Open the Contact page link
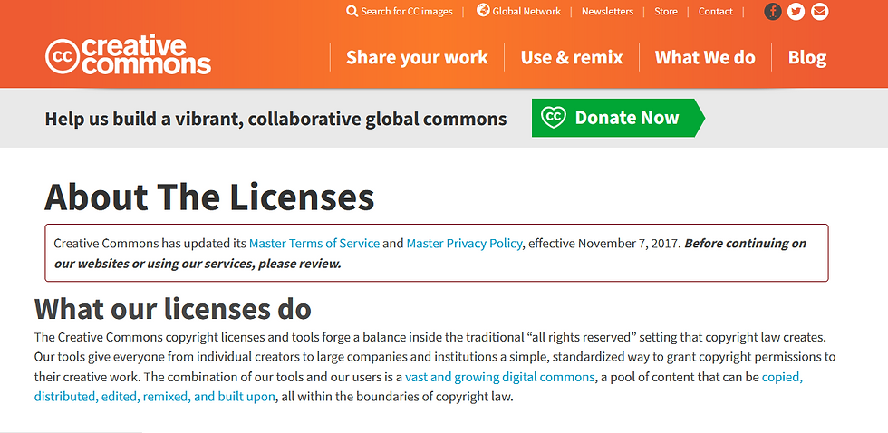Screen dimensions: 888x433 coord(715,11)
